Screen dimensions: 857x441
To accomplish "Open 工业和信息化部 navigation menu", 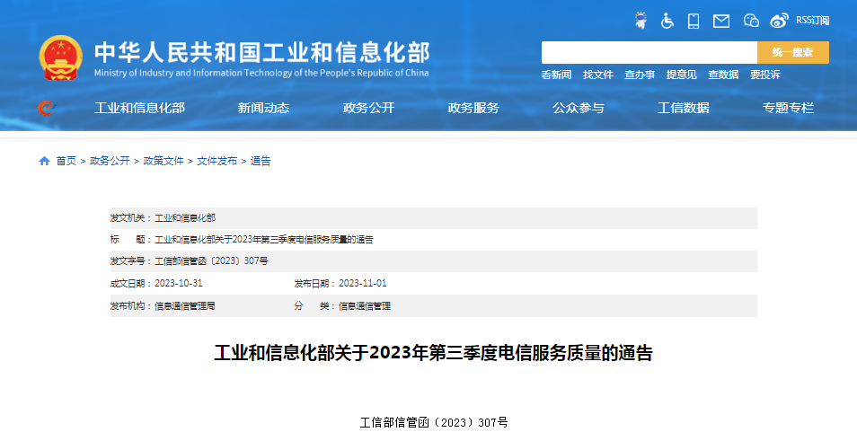I will (139, 108).
